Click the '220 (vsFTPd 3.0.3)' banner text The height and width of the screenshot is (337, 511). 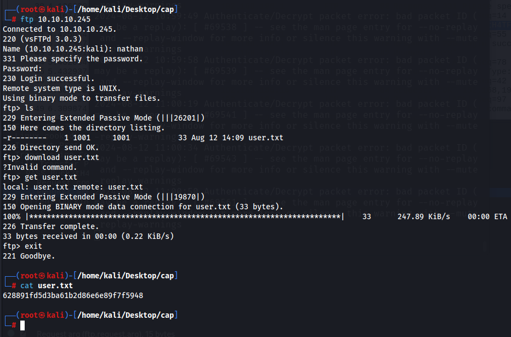point(42,39)
